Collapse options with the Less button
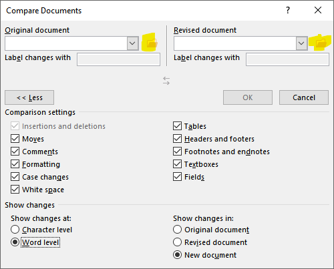 pos(29,97)
